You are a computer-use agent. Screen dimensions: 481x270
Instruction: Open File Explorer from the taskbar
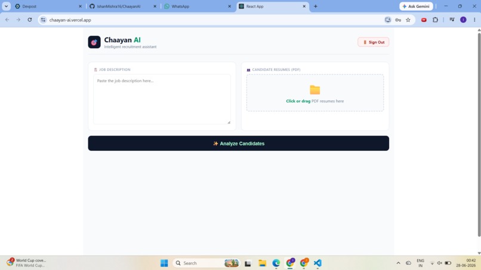pos(262,263)
